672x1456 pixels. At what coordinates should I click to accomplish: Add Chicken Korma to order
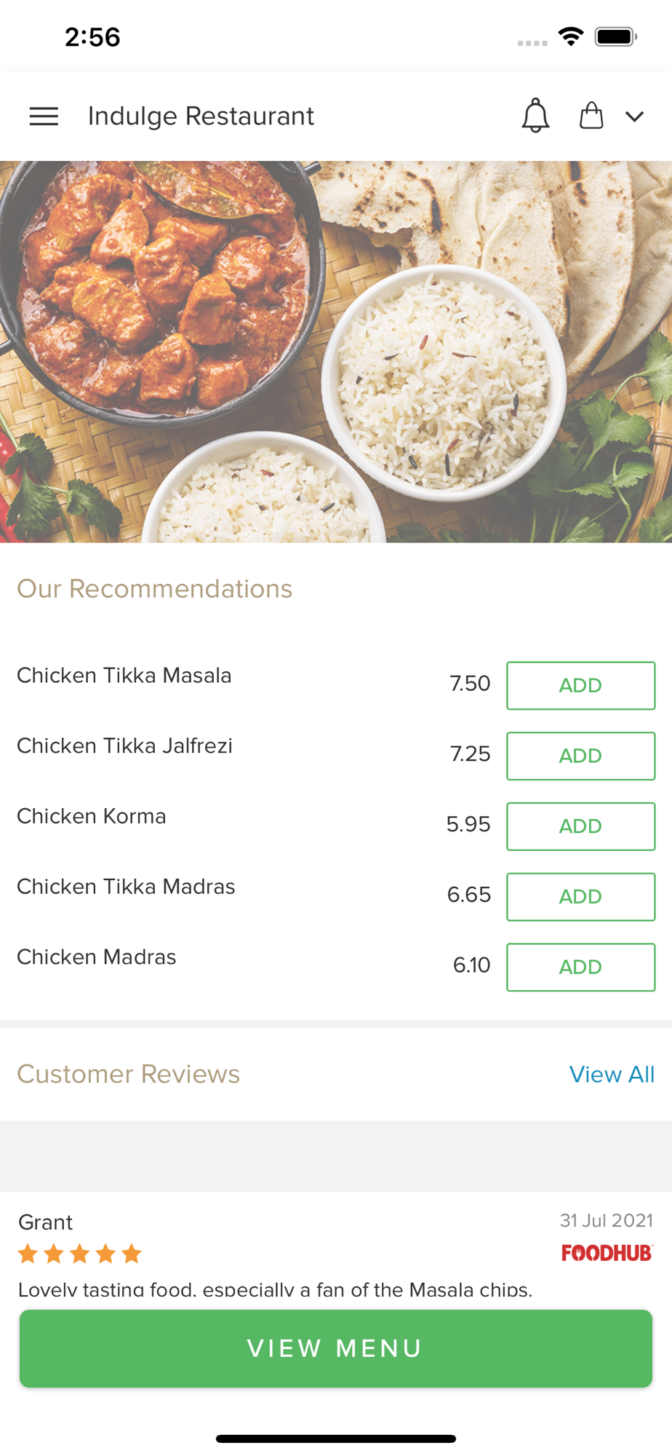(580, 826)
